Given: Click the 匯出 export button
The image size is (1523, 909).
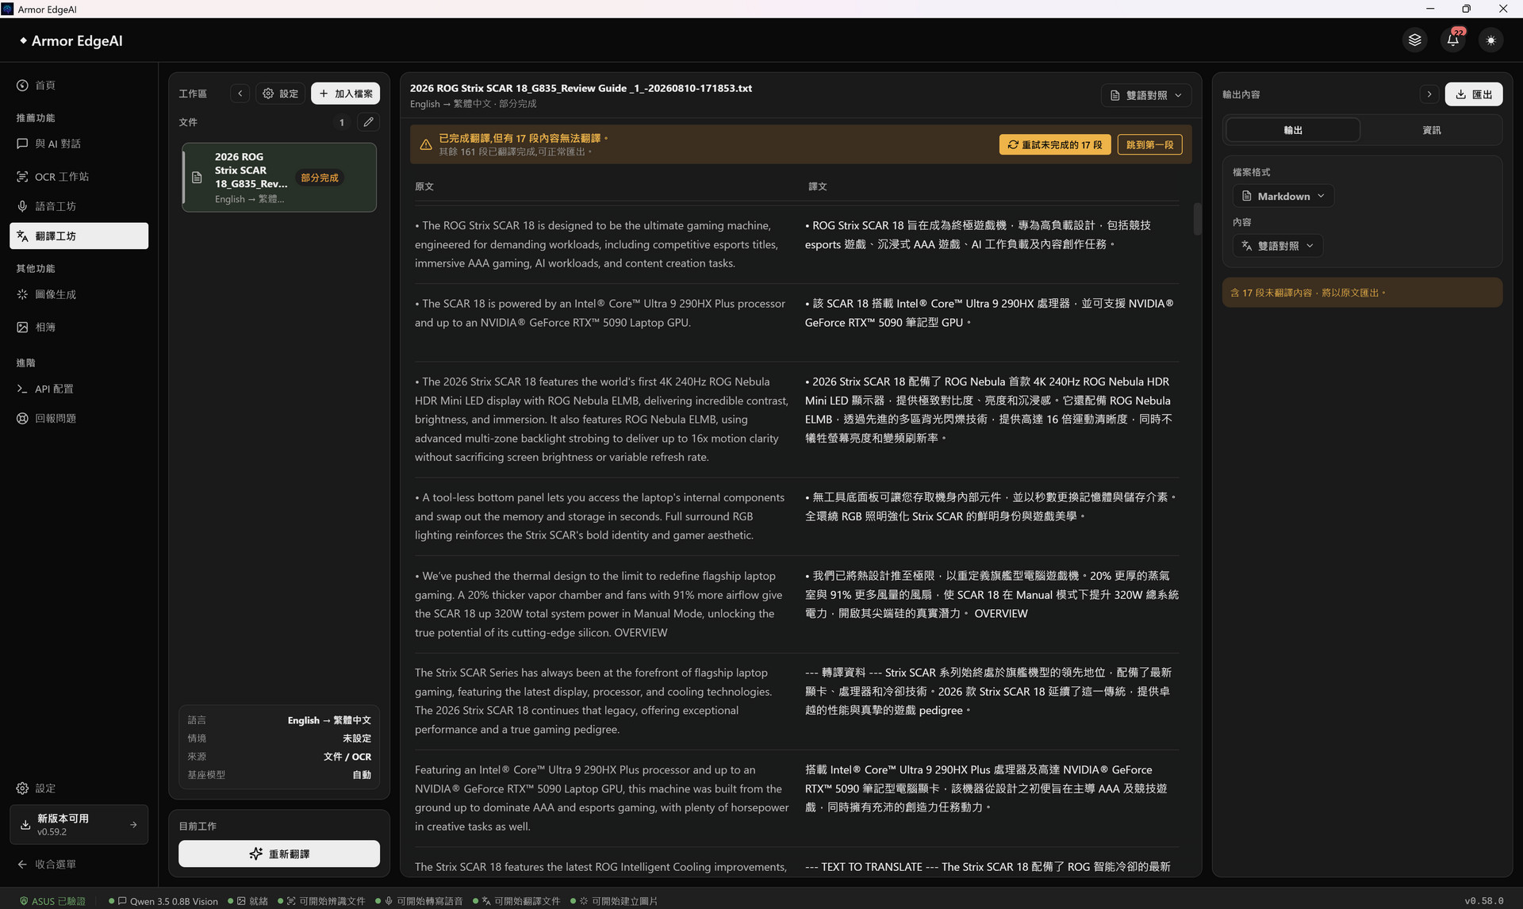Looking at the screenshot, I should click(1474, 94).
